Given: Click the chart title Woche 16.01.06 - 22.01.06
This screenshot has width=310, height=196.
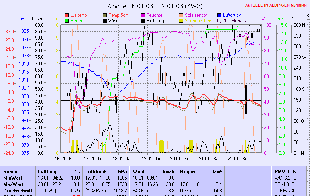Looking at the screenshot, I should coord(155,6).
